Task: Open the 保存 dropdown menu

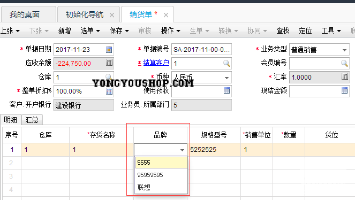Action: pos(119,30)
